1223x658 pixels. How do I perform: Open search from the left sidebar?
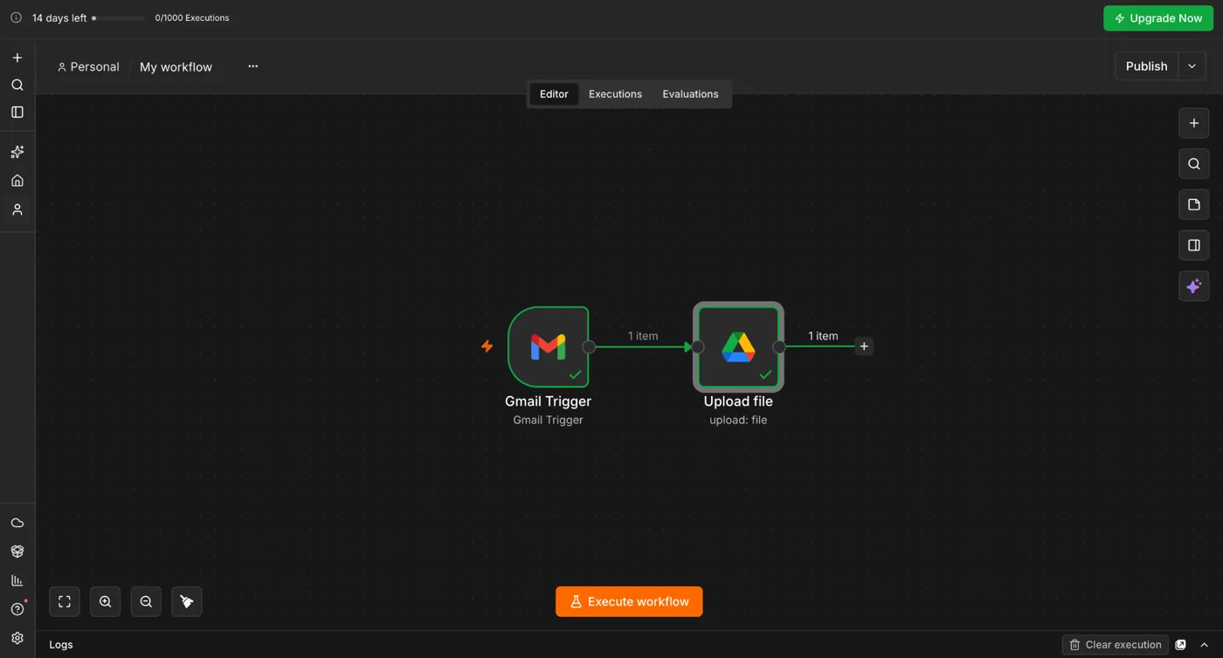(x=17, y=85)
